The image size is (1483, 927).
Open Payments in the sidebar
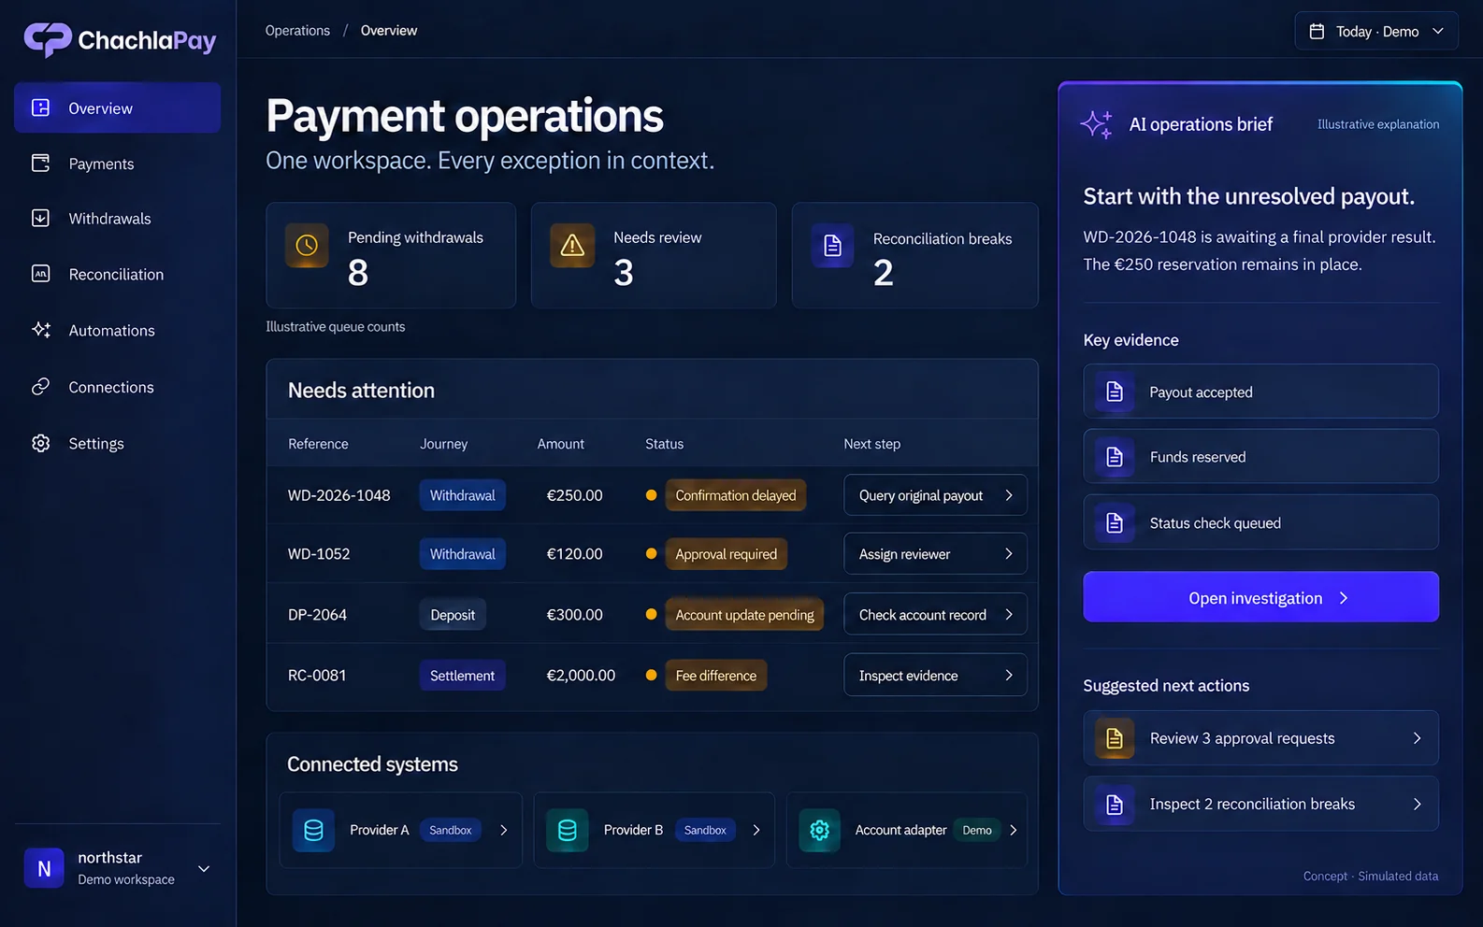coord(117,164)
